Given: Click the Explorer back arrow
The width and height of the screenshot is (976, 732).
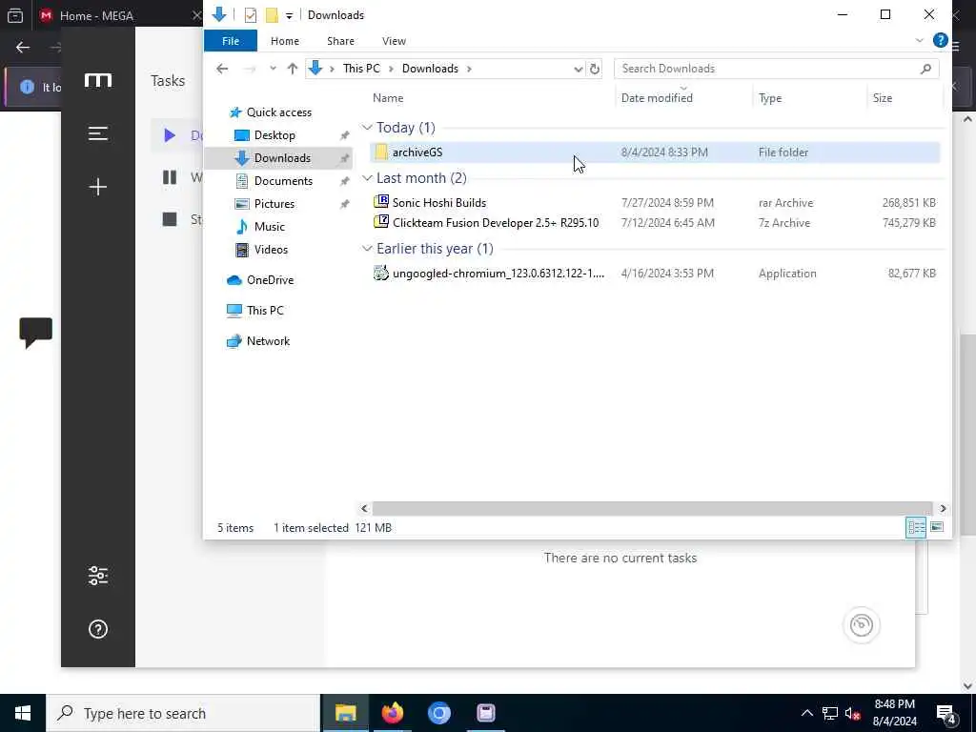Looking at the screenshot, I should 222,69.
